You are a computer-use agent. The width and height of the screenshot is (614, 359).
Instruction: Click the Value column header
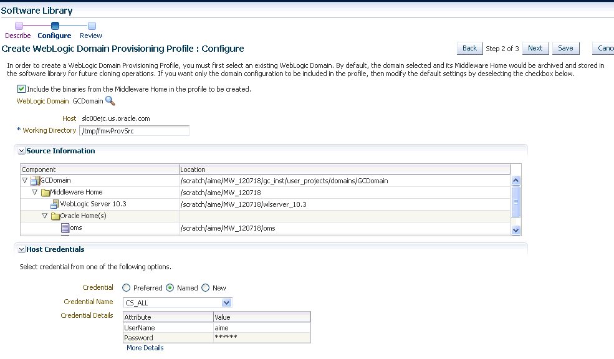tap(262, 317)
